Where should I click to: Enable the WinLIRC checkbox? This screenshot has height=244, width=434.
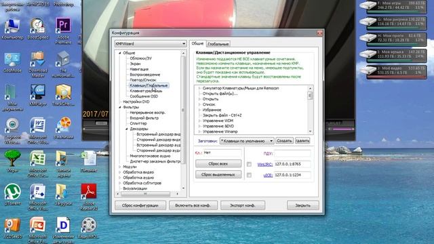click(249, 164)
